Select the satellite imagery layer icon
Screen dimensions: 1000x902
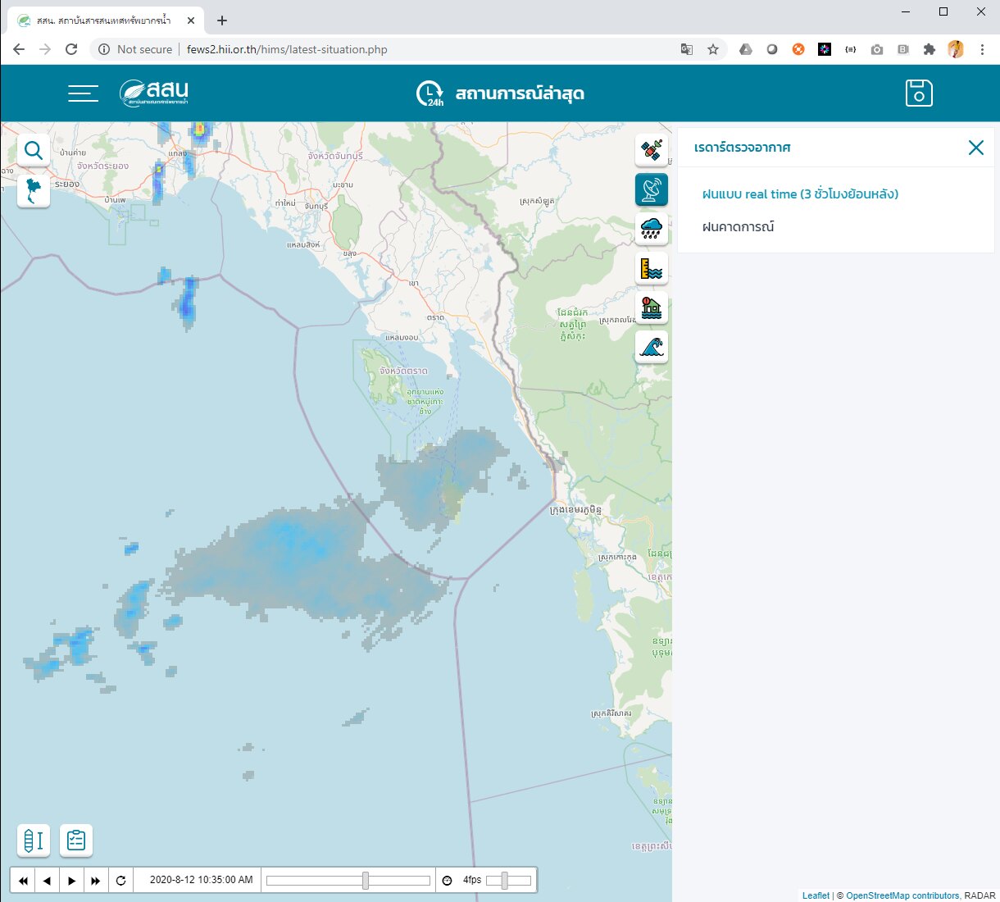[652, 150]
